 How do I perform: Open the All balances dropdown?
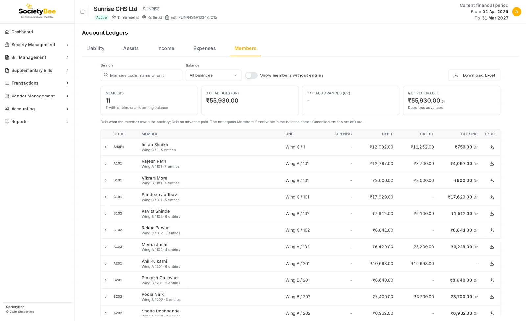coord(213,75)
